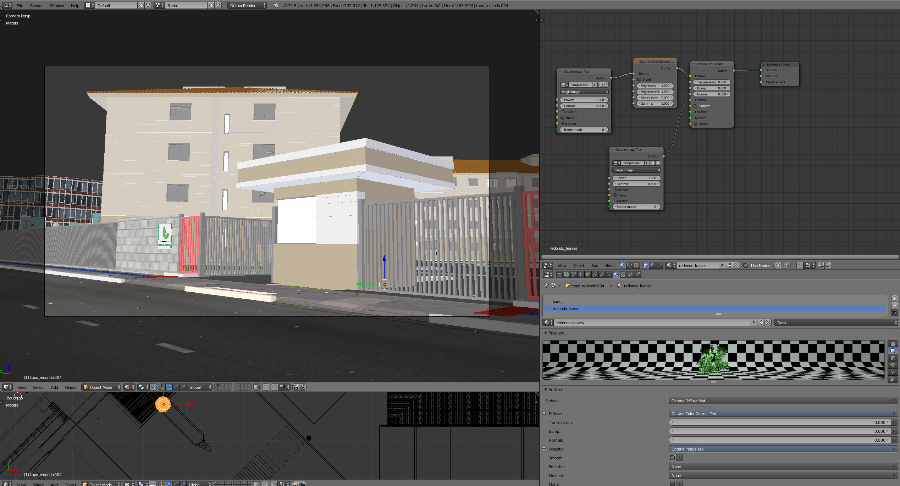Open the Render menu
Image resolution: width=900 pixels, height=486 pixels.
[36, 5]
